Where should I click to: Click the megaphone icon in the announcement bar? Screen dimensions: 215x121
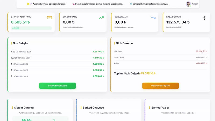point(28,4)
